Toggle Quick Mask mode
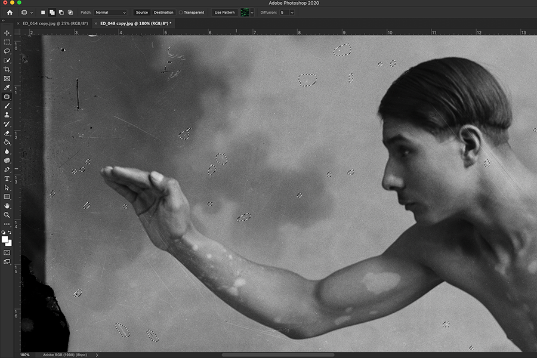The image size is (537, 358). [7, 252]
